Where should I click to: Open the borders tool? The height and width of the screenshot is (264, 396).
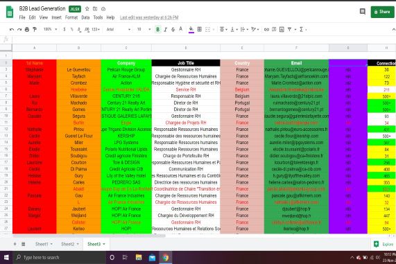[x=200, y=29]
